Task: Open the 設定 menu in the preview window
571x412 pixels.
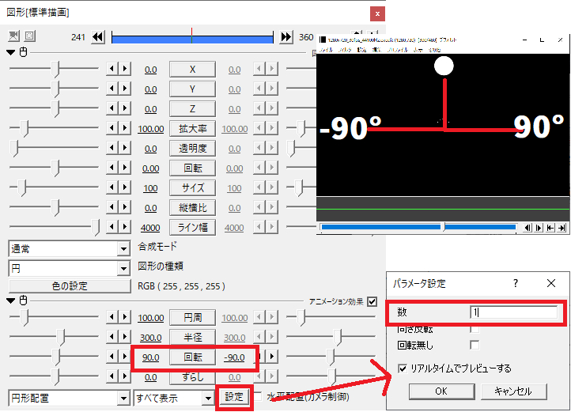Action: (x=361, y=50)
